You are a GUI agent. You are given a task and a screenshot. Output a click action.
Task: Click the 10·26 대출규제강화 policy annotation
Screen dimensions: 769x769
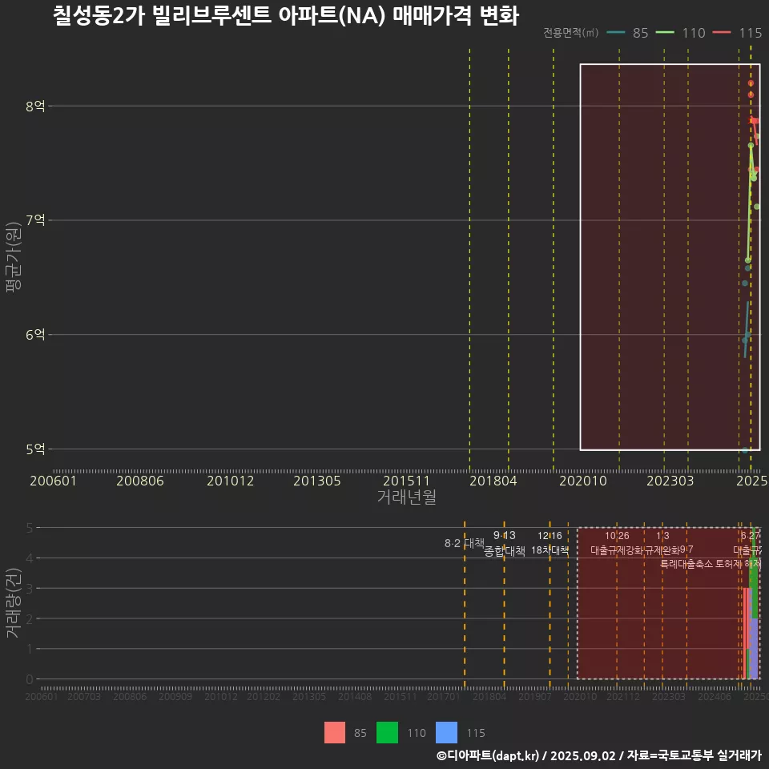point(617,543)
